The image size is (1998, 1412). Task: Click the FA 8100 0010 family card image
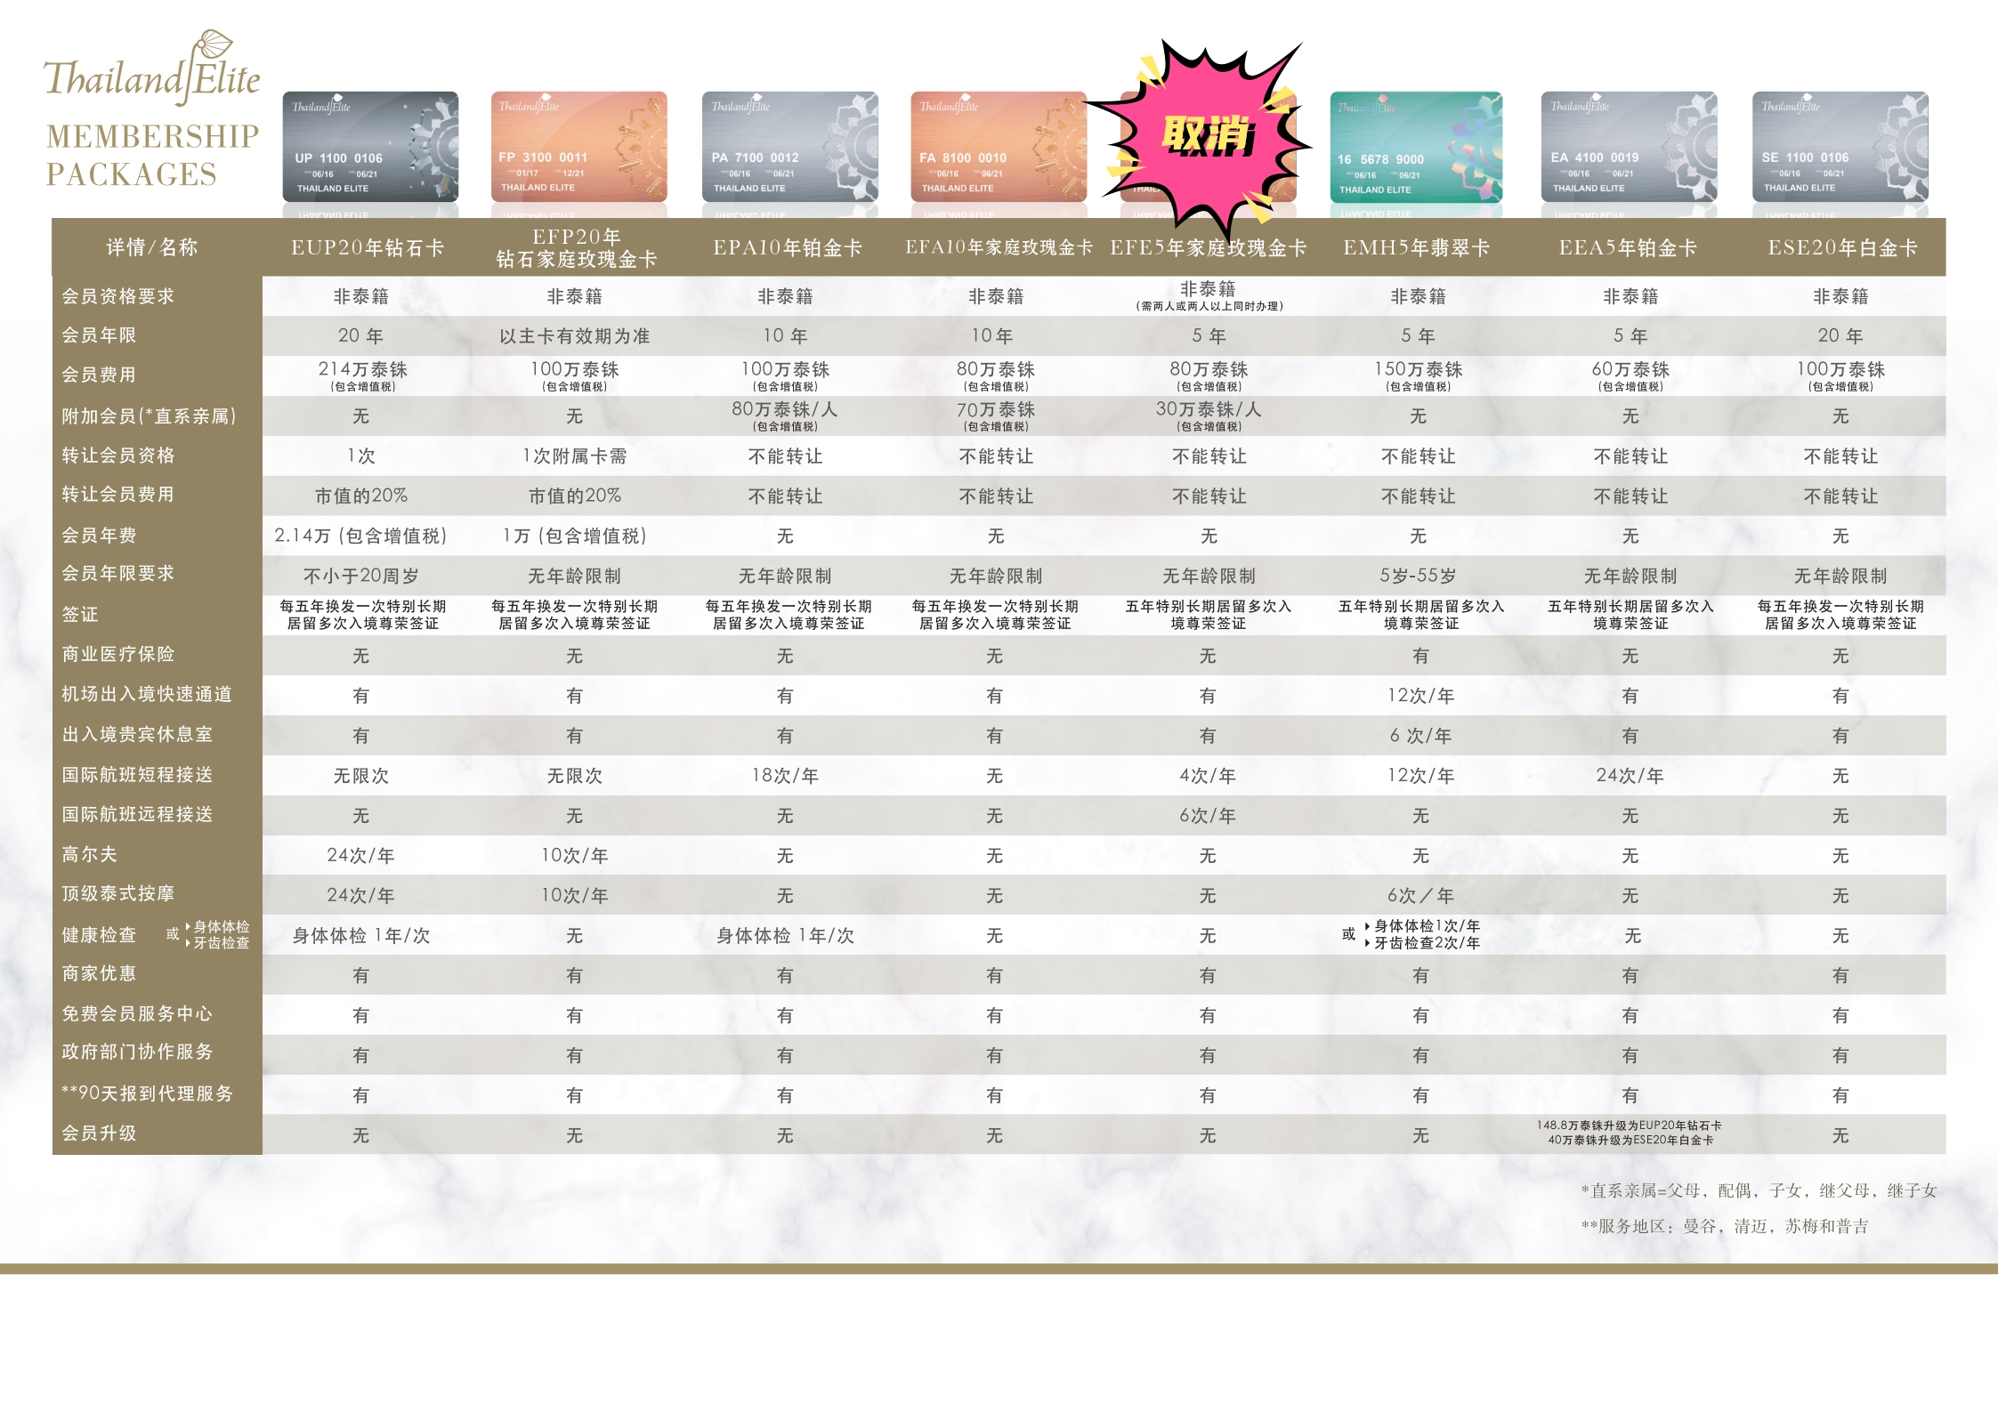[997, 147]
